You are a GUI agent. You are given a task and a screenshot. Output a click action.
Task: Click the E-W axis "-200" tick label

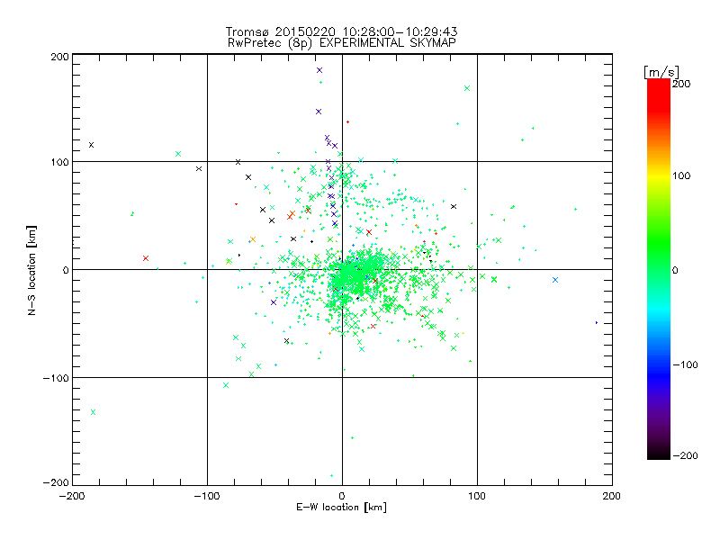click(72, 496)
